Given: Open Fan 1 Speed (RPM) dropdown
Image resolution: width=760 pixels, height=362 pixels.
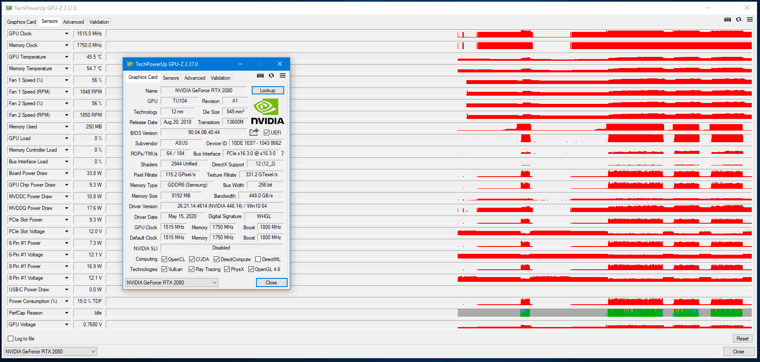Looking at the screenshot, I should [66, 92].
